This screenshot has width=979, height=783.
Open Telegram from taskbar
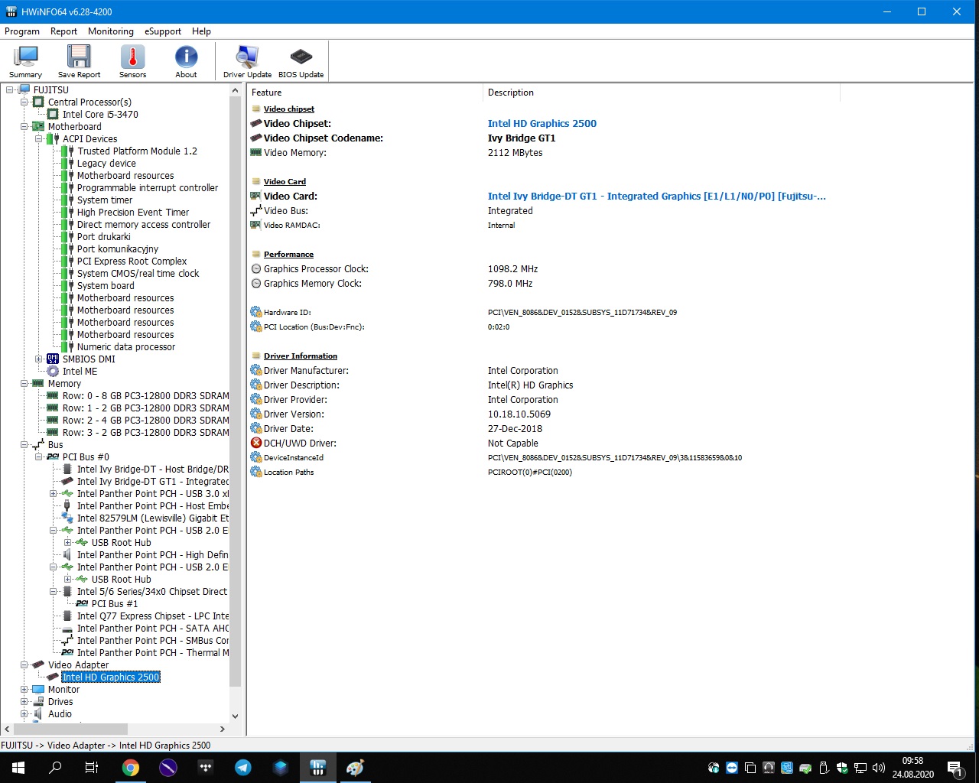[x=243, y=768]
